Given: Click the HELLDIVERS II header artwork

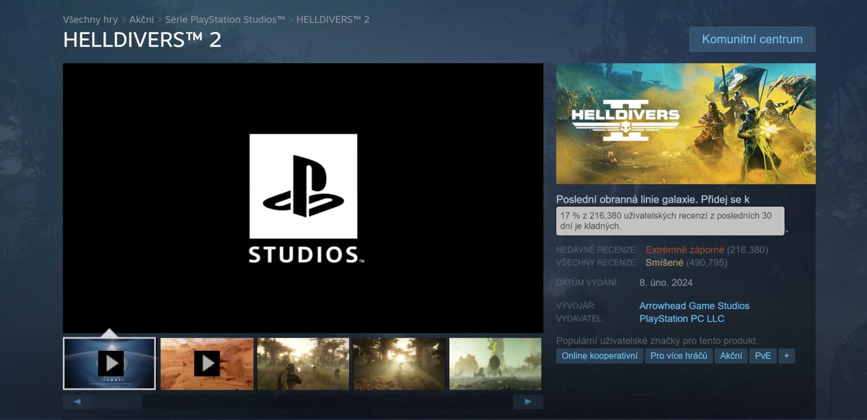Looking at the screenshot, I should coord(685,123).
